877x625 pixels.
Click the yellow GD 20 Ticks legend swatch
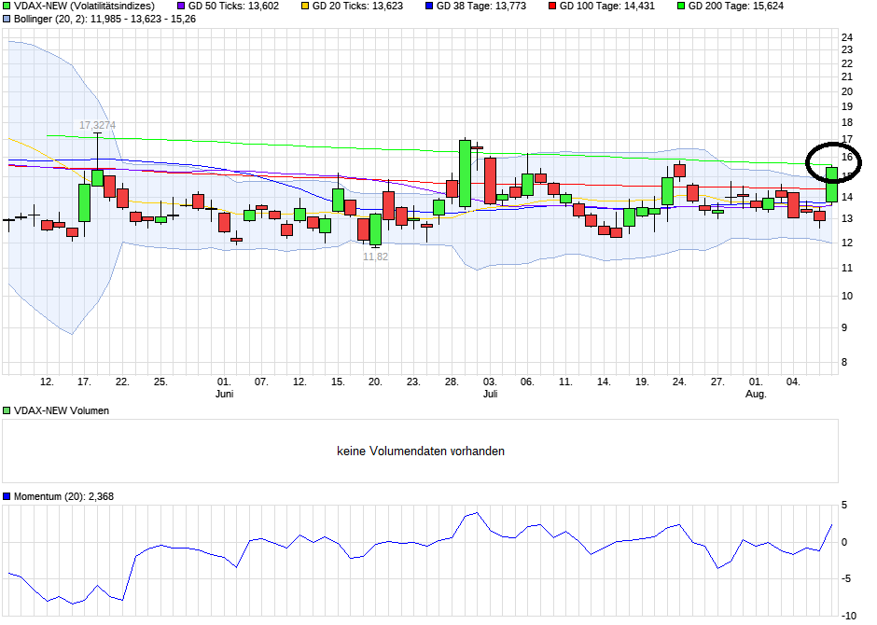[x=304, y=6]
